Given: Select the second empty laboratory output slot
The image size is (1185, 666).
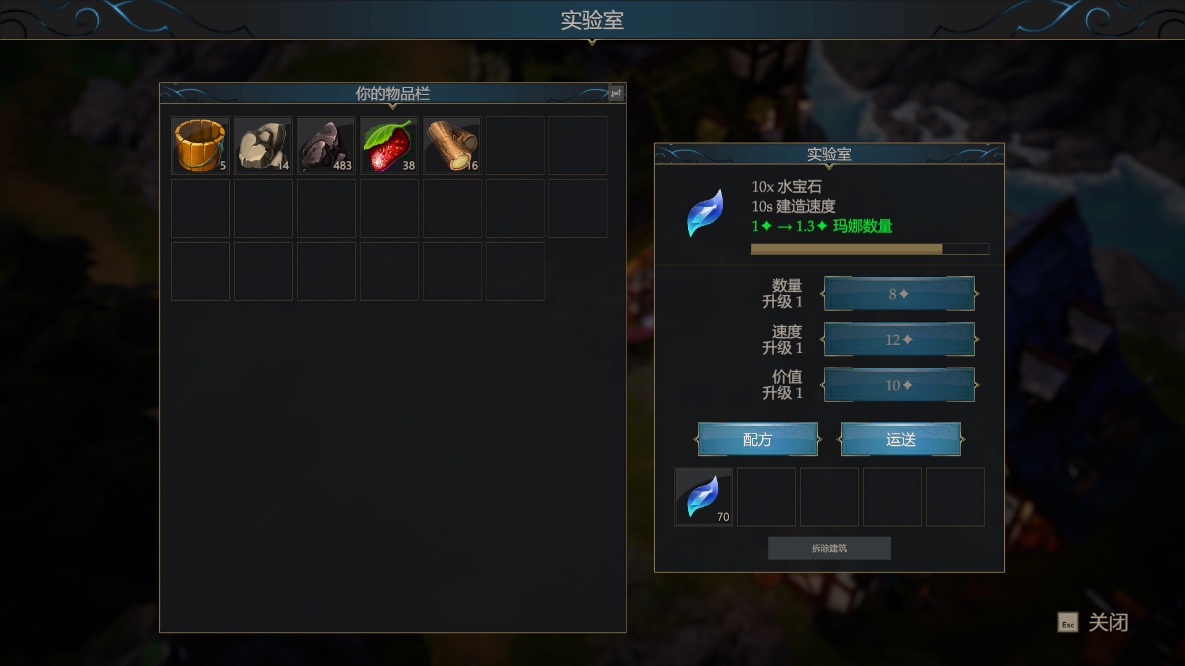Looking at the screenshot, I should [829, 497].
